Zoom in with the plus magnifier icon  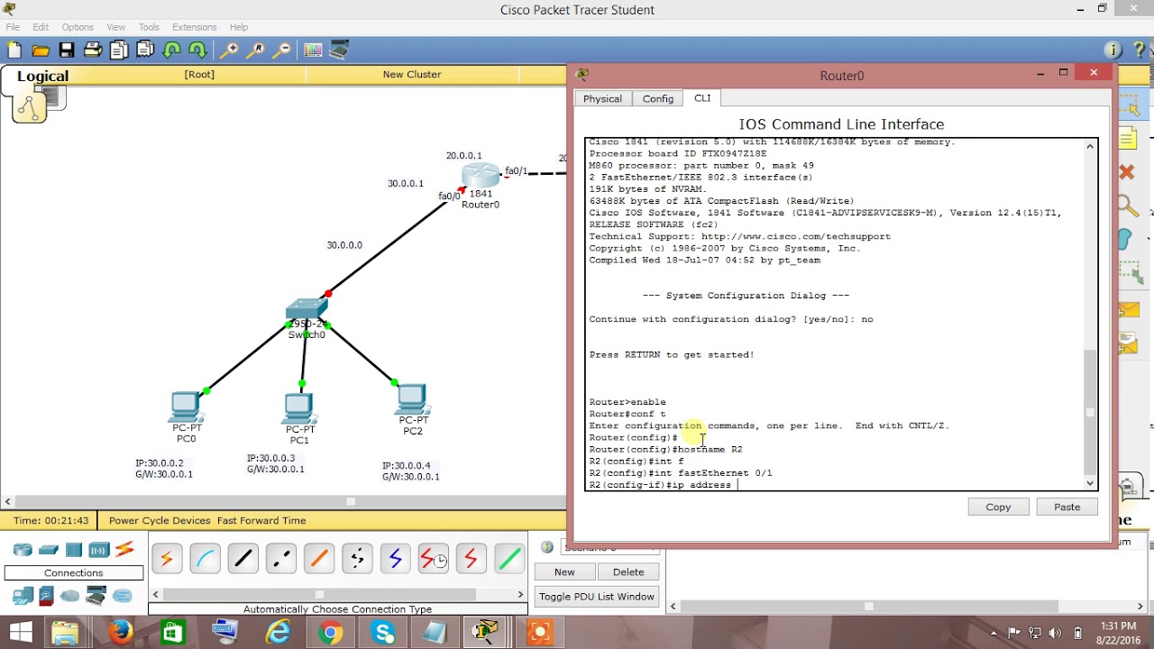(x=230, y=50)
